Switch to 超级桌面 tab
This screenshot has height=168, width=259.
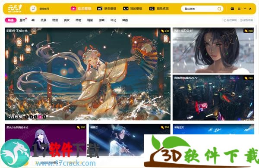[x=163, y=9]
